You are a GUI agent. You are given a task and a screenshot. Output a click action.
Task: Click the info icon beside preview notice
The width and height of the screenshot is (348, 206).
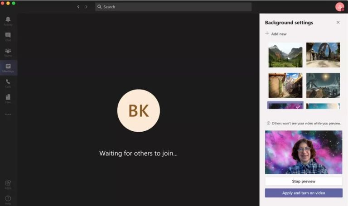[268, 123]
